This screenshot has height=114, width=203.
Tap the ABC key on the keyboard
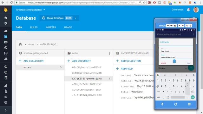click(159, 97)
